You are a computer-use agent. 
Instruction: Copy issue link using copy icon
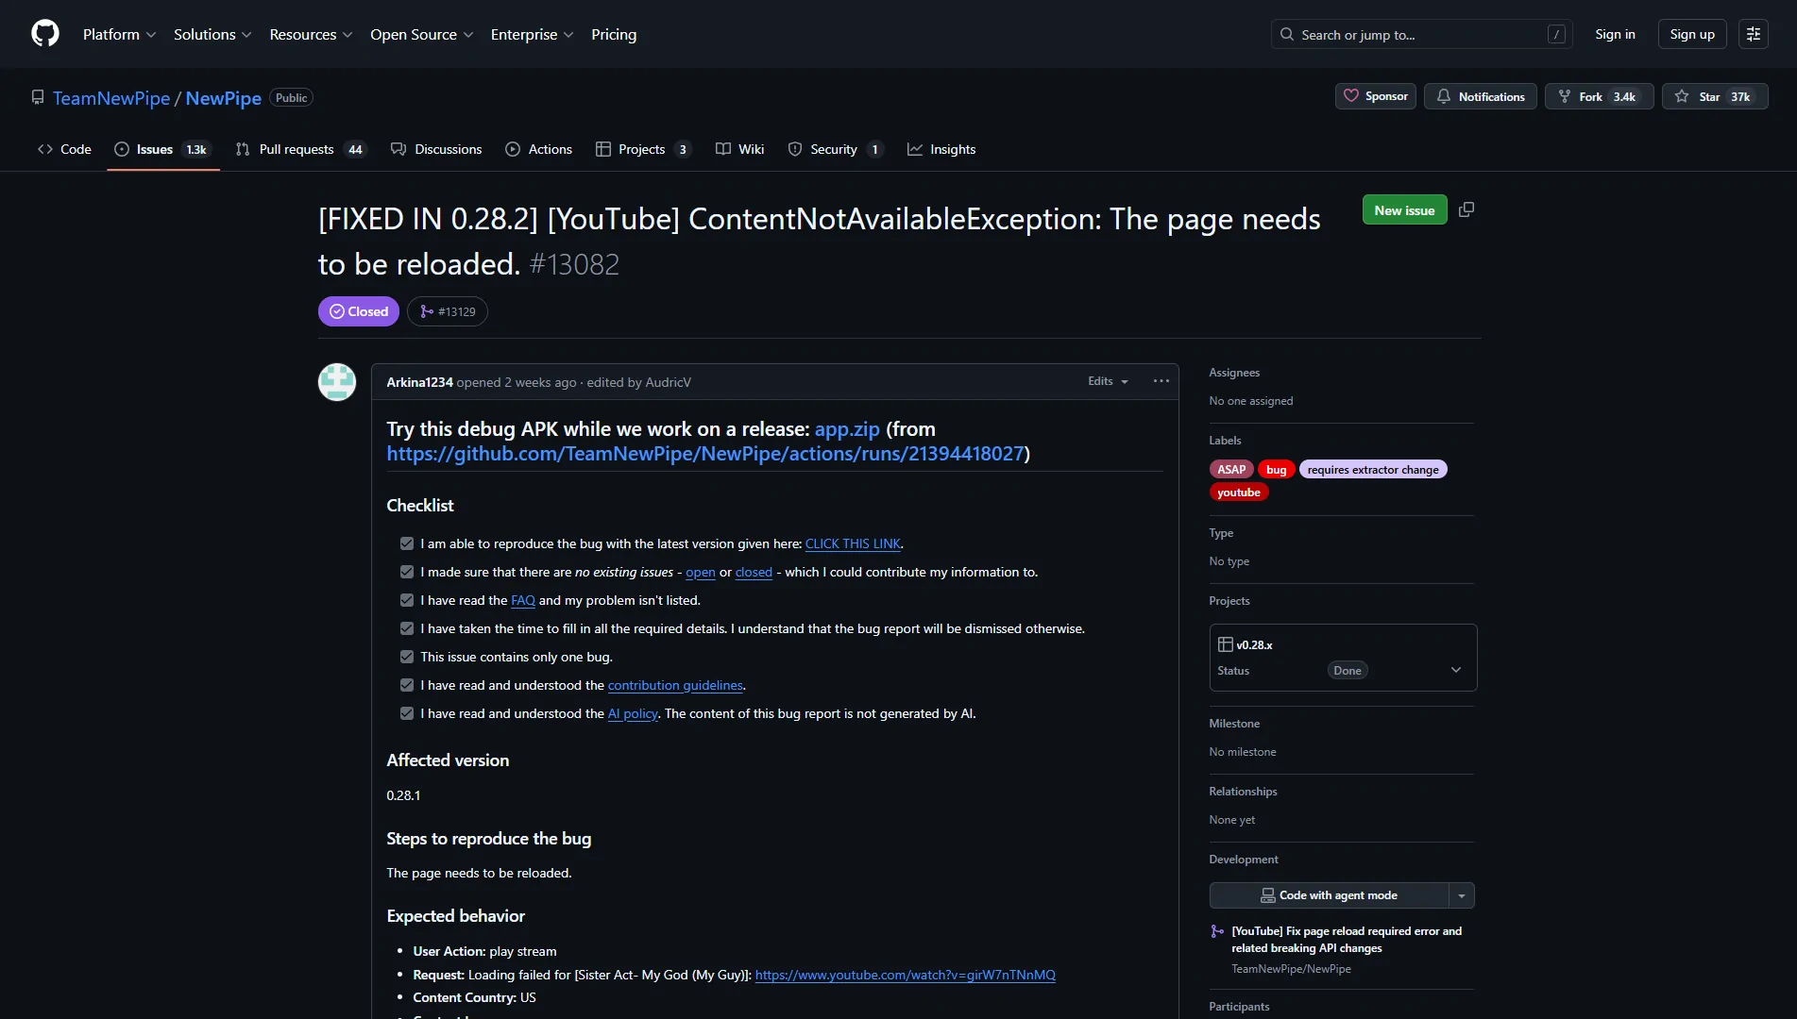coord(1466,209)
